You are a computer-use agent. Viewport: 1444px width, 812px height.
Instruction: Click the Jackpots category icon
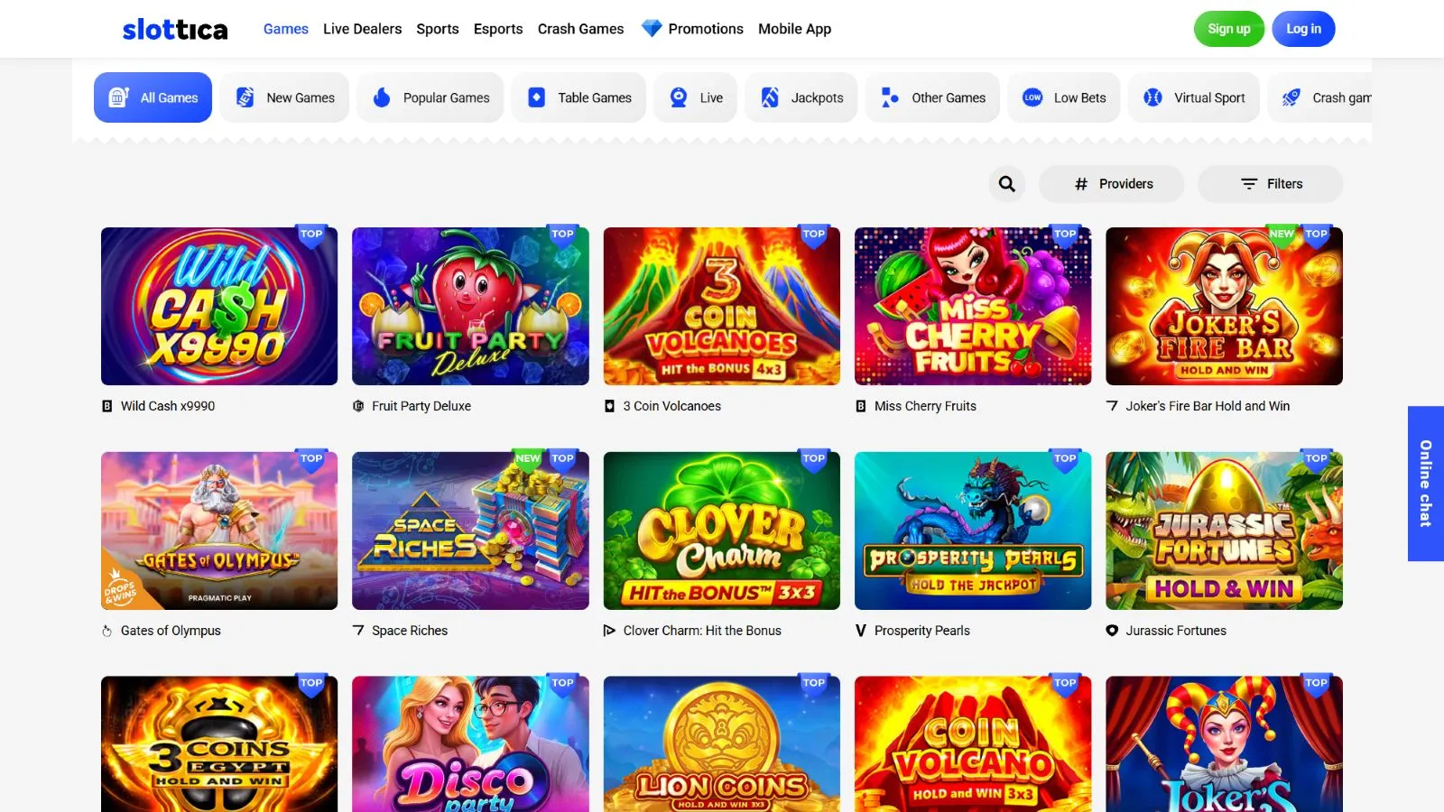tap(770, 97)
